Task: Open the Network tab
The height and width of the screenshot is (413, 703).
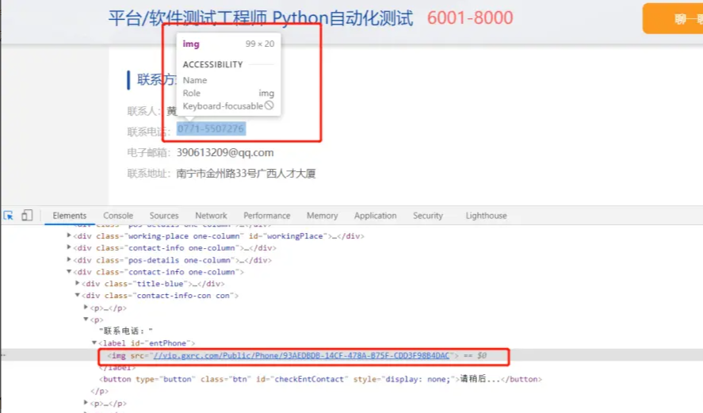Action: pos(211,216)
